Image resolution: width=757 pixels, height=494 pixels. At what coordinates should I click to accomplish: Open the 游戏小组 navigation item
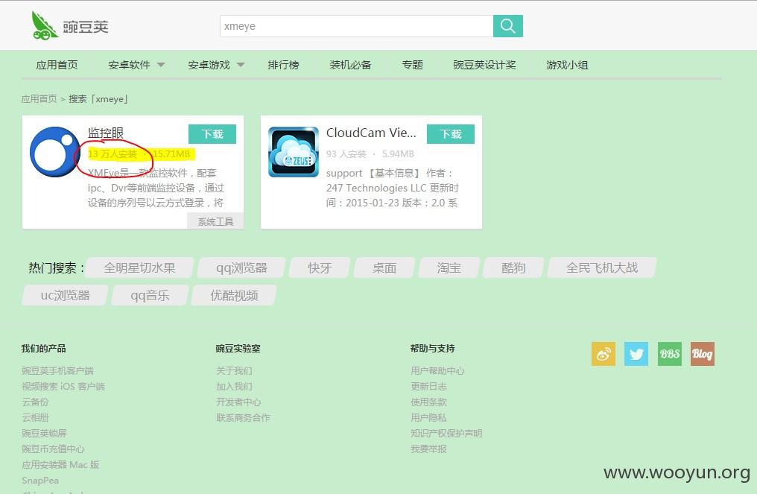point(567,65)
